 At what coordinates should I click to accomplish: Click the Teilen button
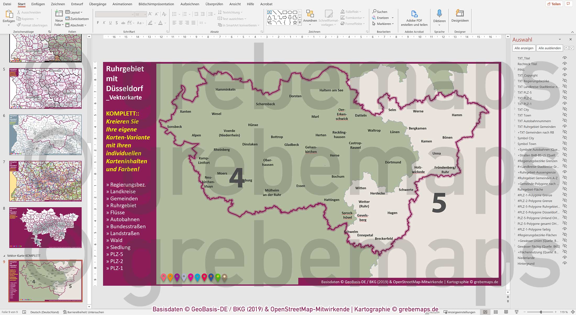(554, 4)
